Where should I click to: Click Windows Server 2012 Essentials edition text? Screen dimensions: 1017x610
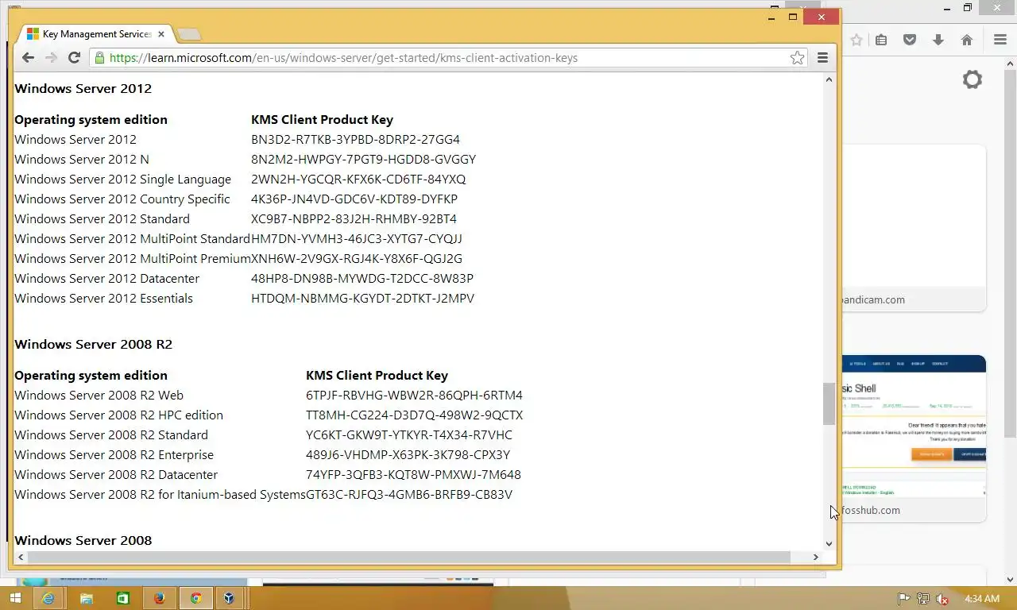tap(103, 299)
